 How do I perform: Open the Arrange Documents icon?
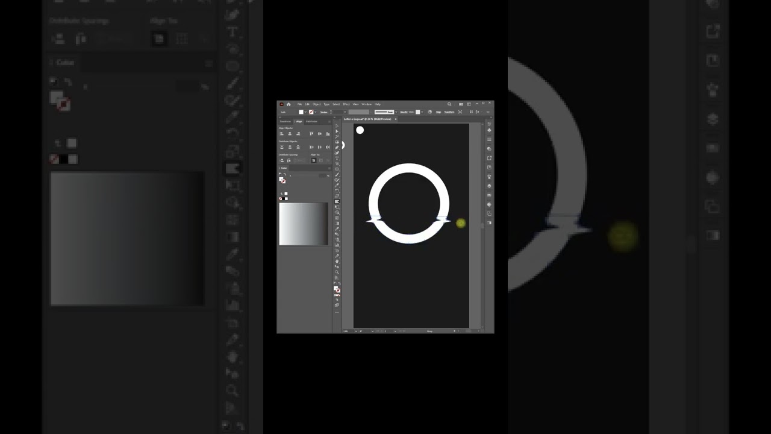pyautogui.click(x=461, y=104)
